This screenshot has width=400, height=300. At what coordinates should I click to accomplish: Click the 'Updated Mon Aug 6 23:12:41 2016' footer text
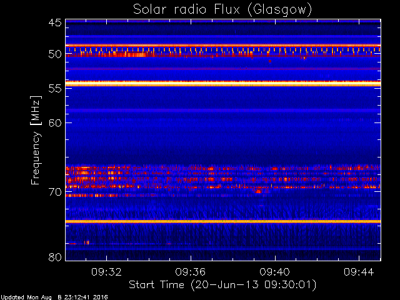(x=54, y=297)
